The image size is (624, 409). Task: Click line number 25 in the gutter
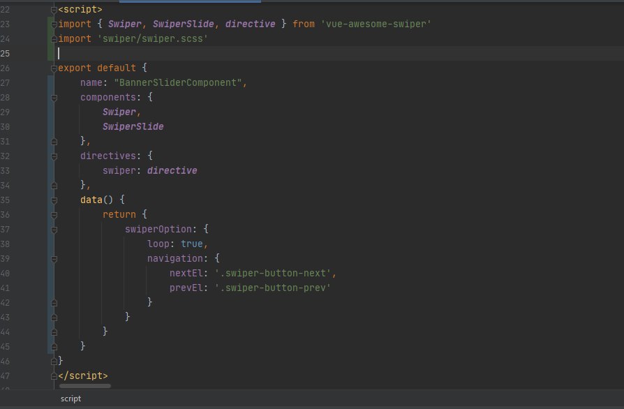coord(5,53)
